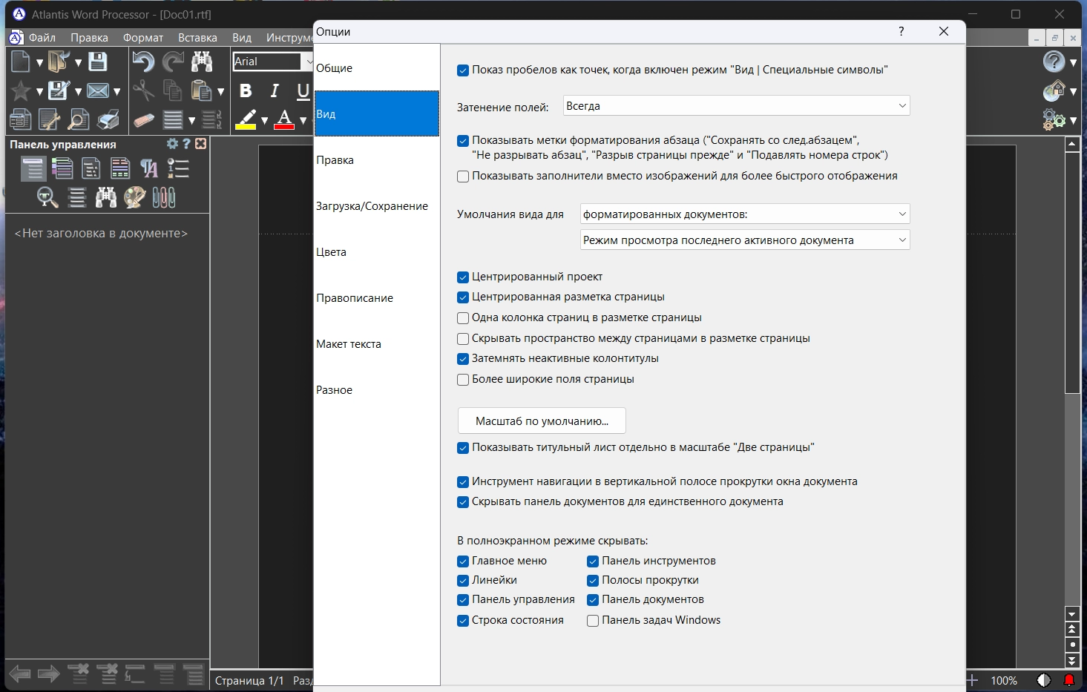The width and height of the screenshot is (1087, 692).
Task: Check the "Панель задач Windows" checkbox
Action: (593, 621)
